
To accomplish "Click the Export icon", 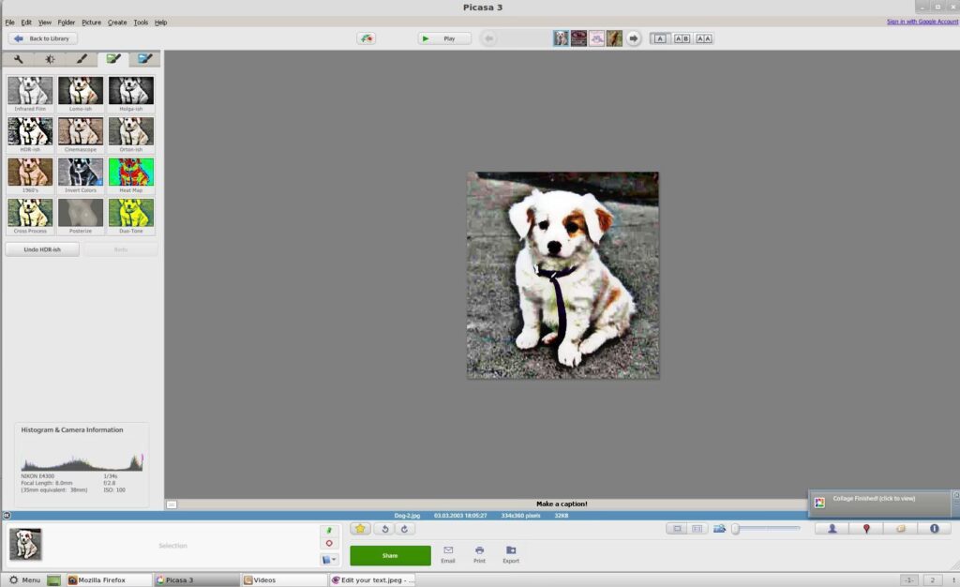I will coord(511,553).
